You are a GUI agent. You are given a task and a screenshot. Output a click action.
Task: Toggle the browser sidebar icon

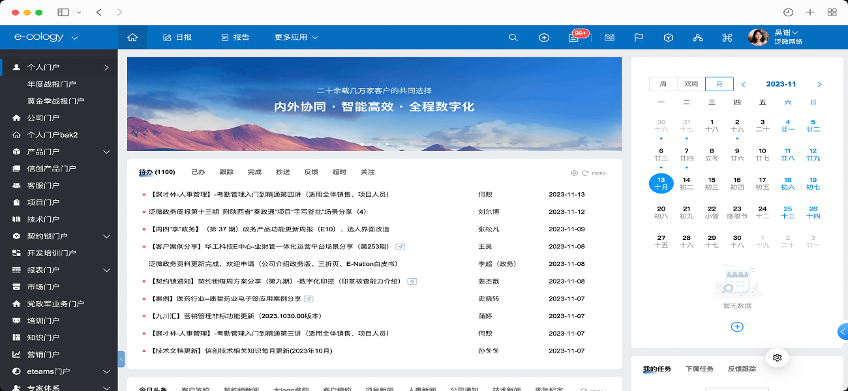(63, 12)
